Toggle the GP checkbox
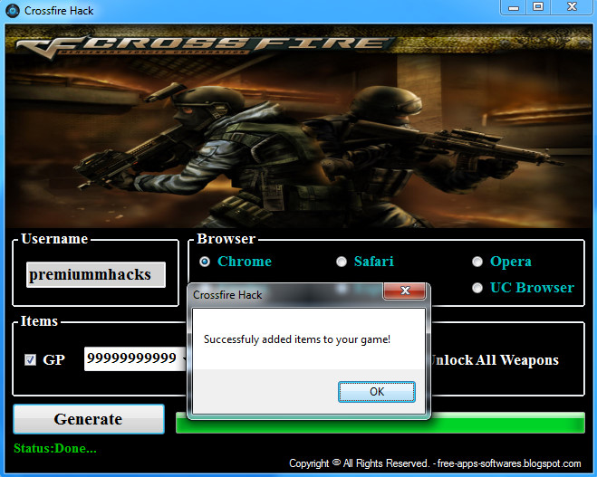The image size is (597, 477). coord(30,359)
